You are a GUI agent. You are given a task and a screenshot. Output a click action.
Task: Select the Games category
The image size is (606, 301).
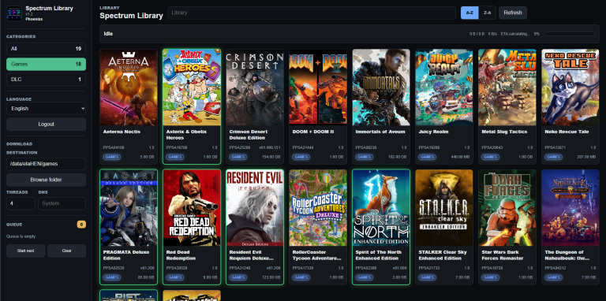point(46,64)
